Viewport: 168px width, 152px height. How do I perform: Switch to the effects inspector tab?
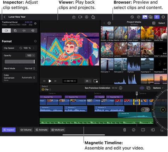33,30
